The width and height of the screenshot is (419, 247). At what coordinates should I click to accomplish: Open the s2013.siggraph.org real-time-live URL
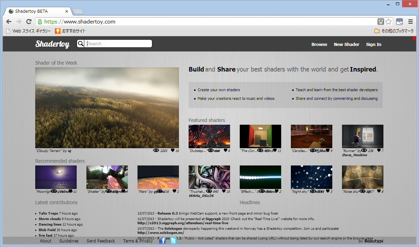pos(183,223)
